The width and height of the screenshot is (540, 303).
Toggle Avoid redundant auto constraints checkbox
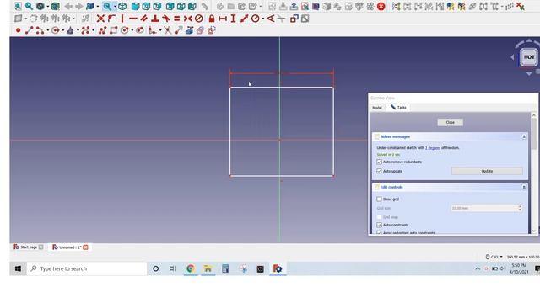[379, 233]
